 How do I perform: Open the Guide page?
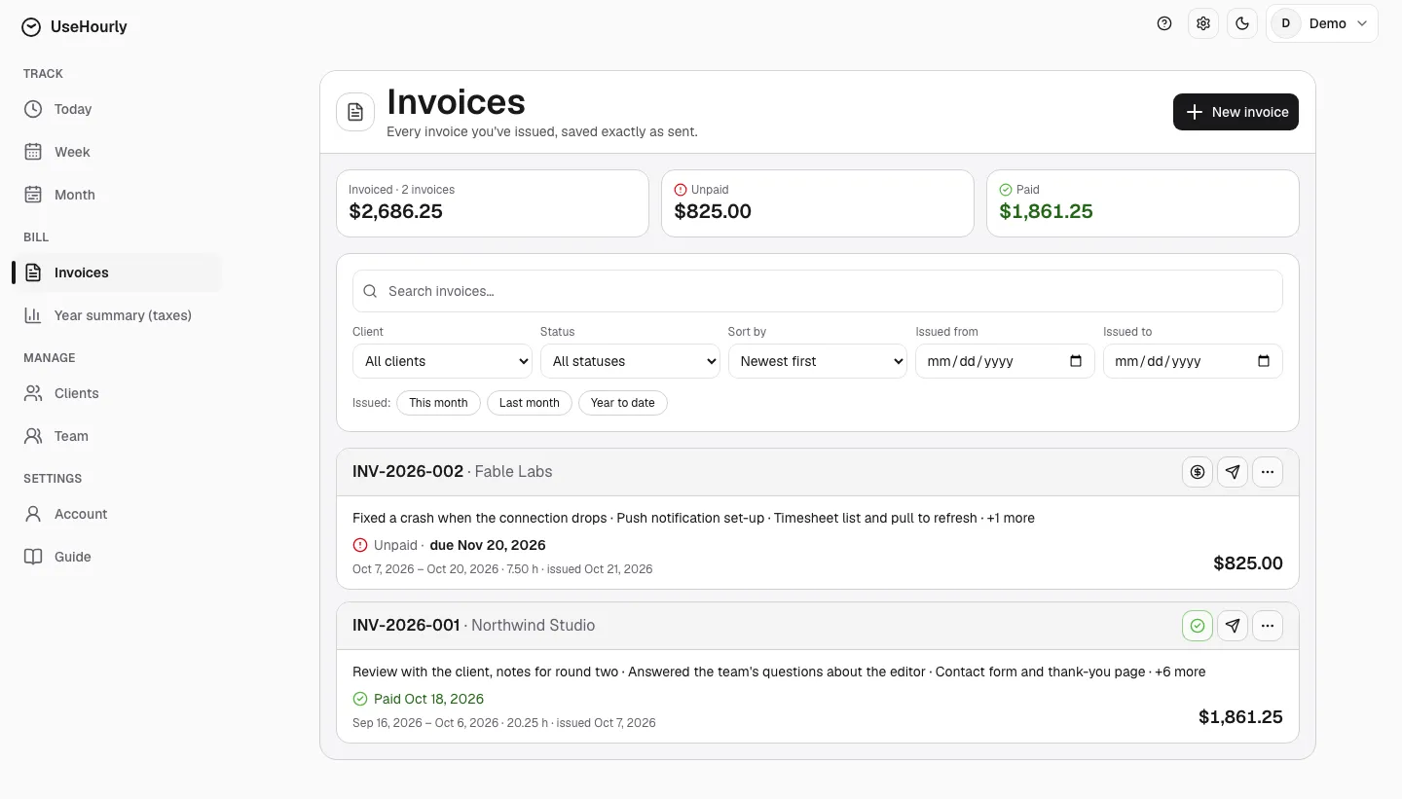pyautogui.click(x=117, y=557)
